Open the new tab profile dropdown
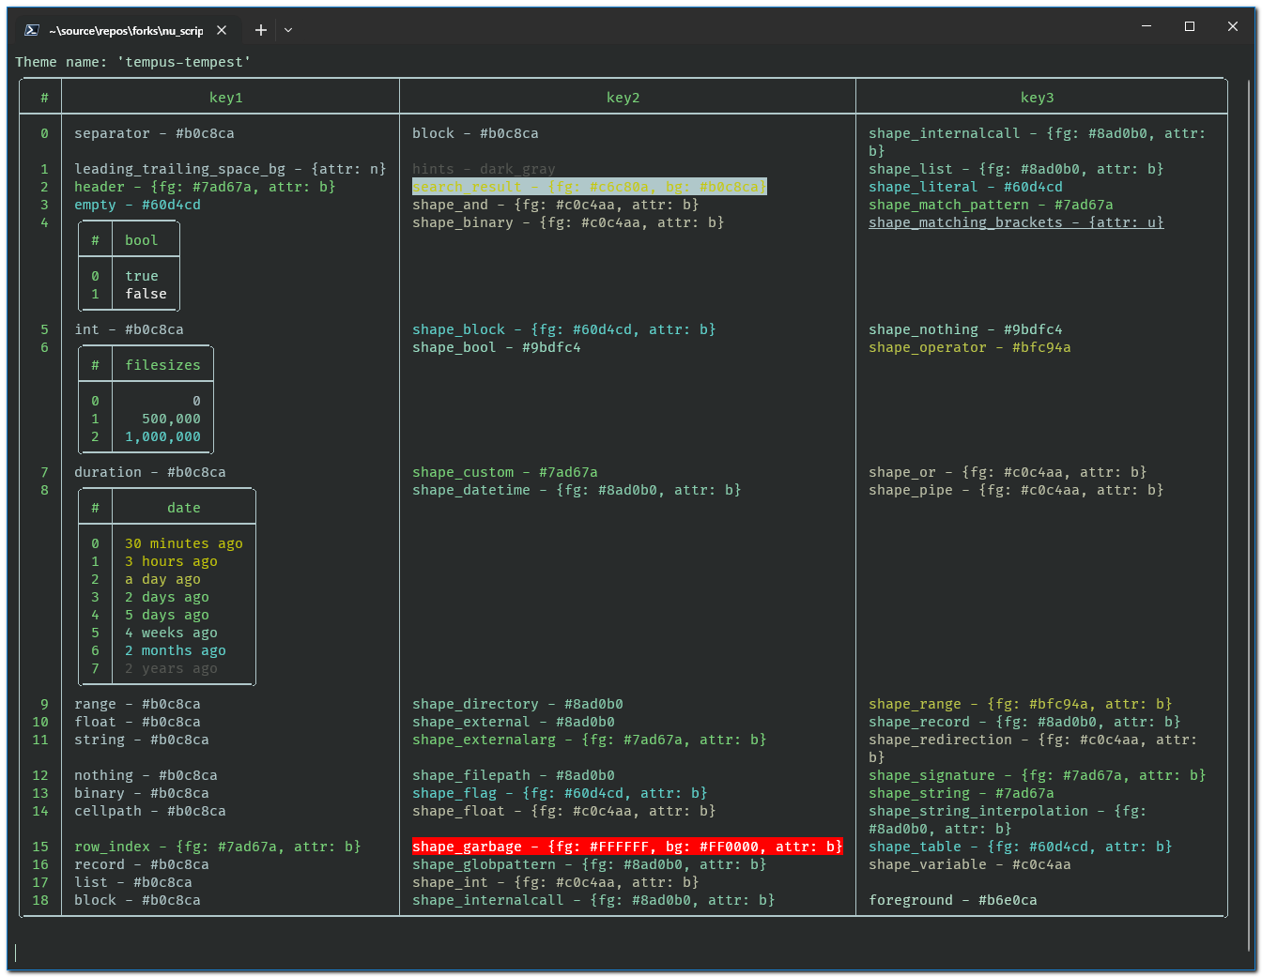Viewport: 1262px width, 977px height. (288, 30)
